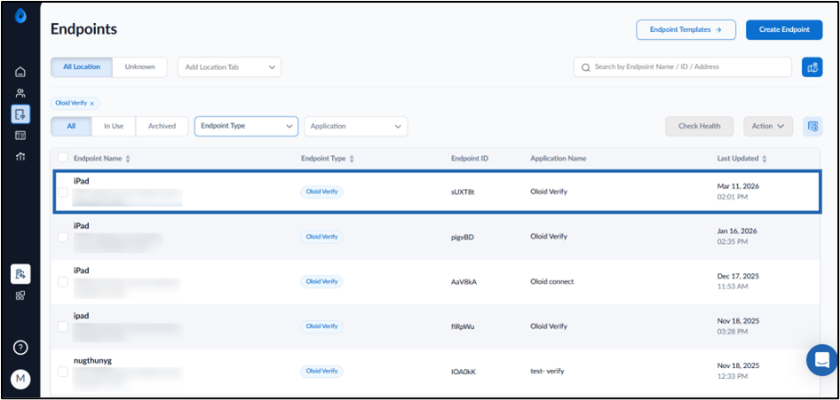Check the ipad row with ID fIRpWu

(x=63, y=326)
